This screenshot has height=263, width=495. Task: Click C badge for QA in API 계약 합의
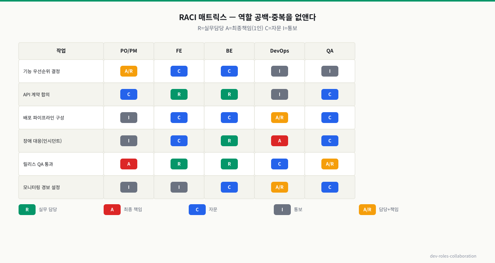tap(330, 94)
